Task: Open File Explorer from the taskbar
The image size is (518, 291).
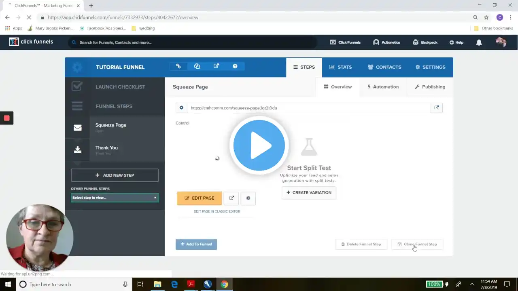Action: pyautogui.click(x=157, y=285)
